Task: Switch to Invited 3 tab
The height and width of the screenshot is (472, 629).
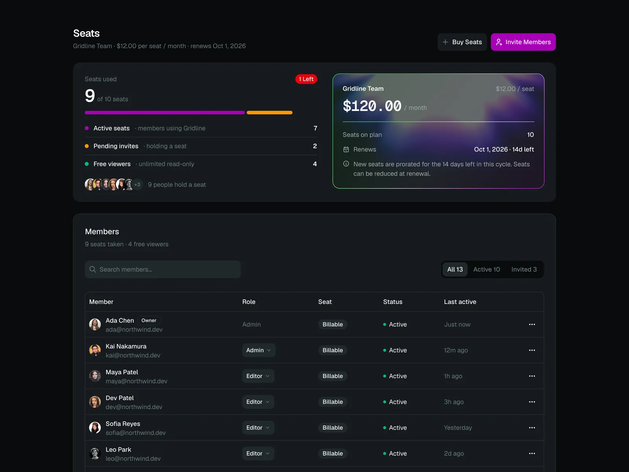Action: (x=524, y=269)
